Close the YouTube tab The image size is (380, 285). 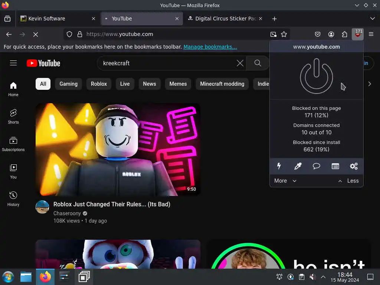click(x=177, y=19)
